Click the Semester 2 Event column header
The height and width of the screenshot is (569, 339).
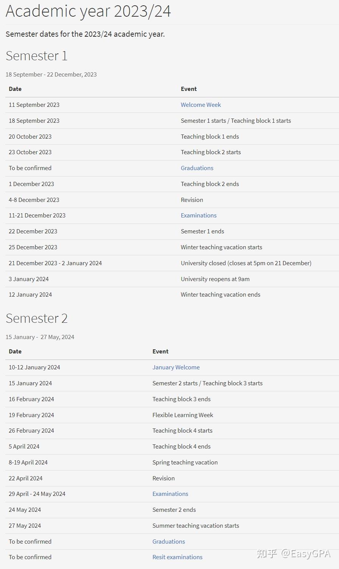(x=160, y=352)
